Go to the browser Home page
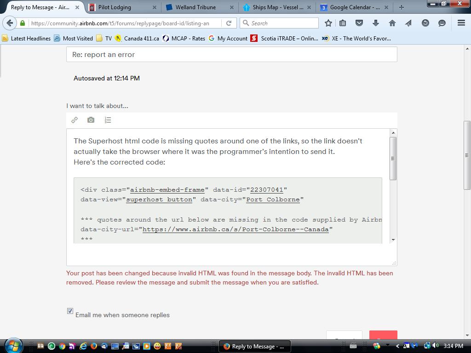Viewport: 471px width, 353px height. (x=391, y=23)
